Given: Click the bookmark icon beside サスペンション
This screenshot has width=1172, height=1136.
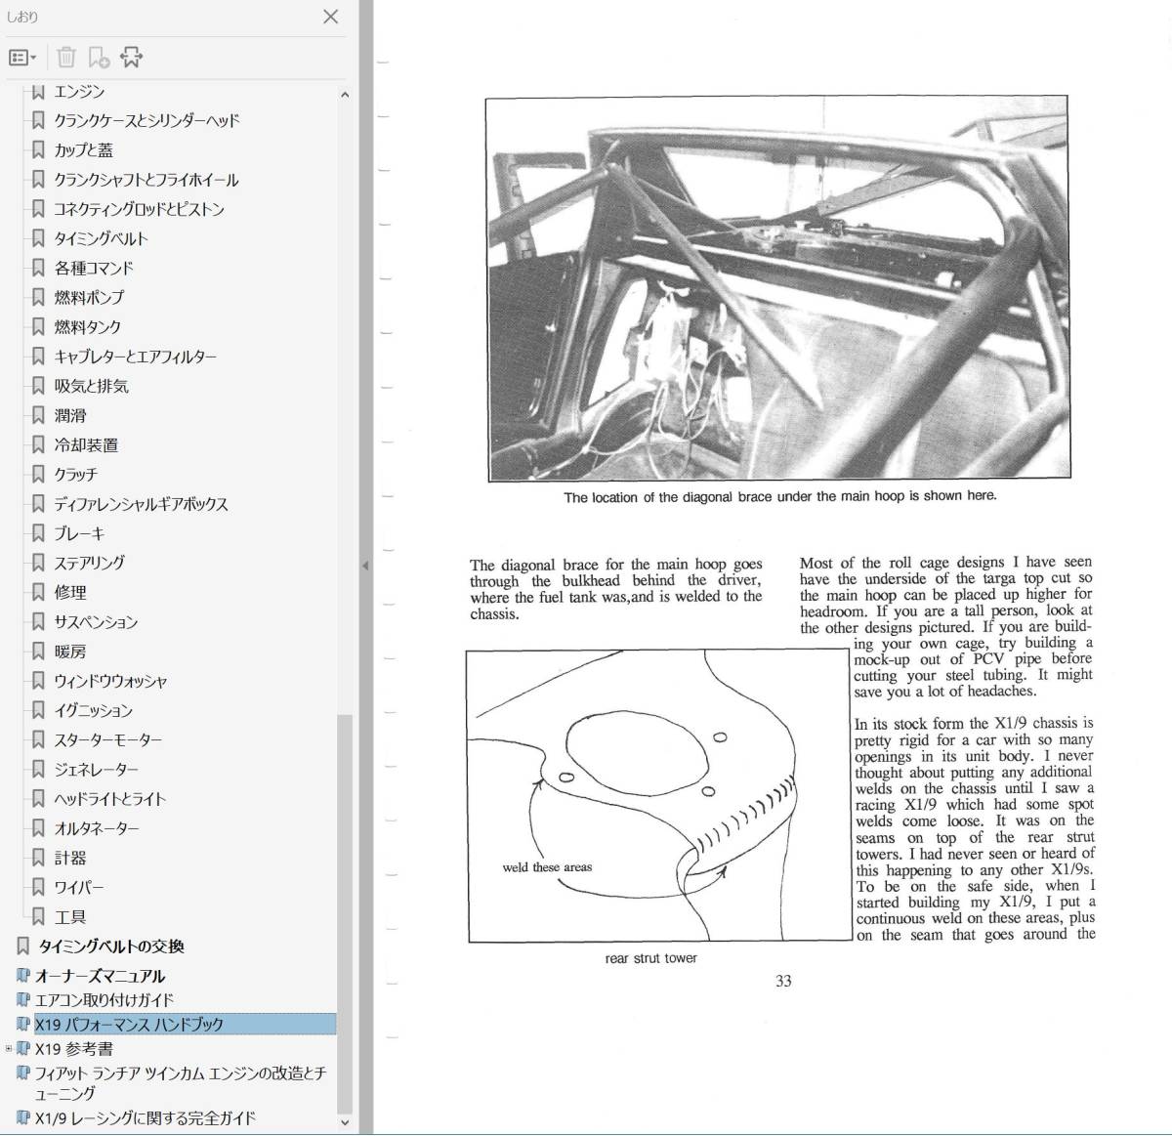Looking at the screenshot, I should 38,621.
